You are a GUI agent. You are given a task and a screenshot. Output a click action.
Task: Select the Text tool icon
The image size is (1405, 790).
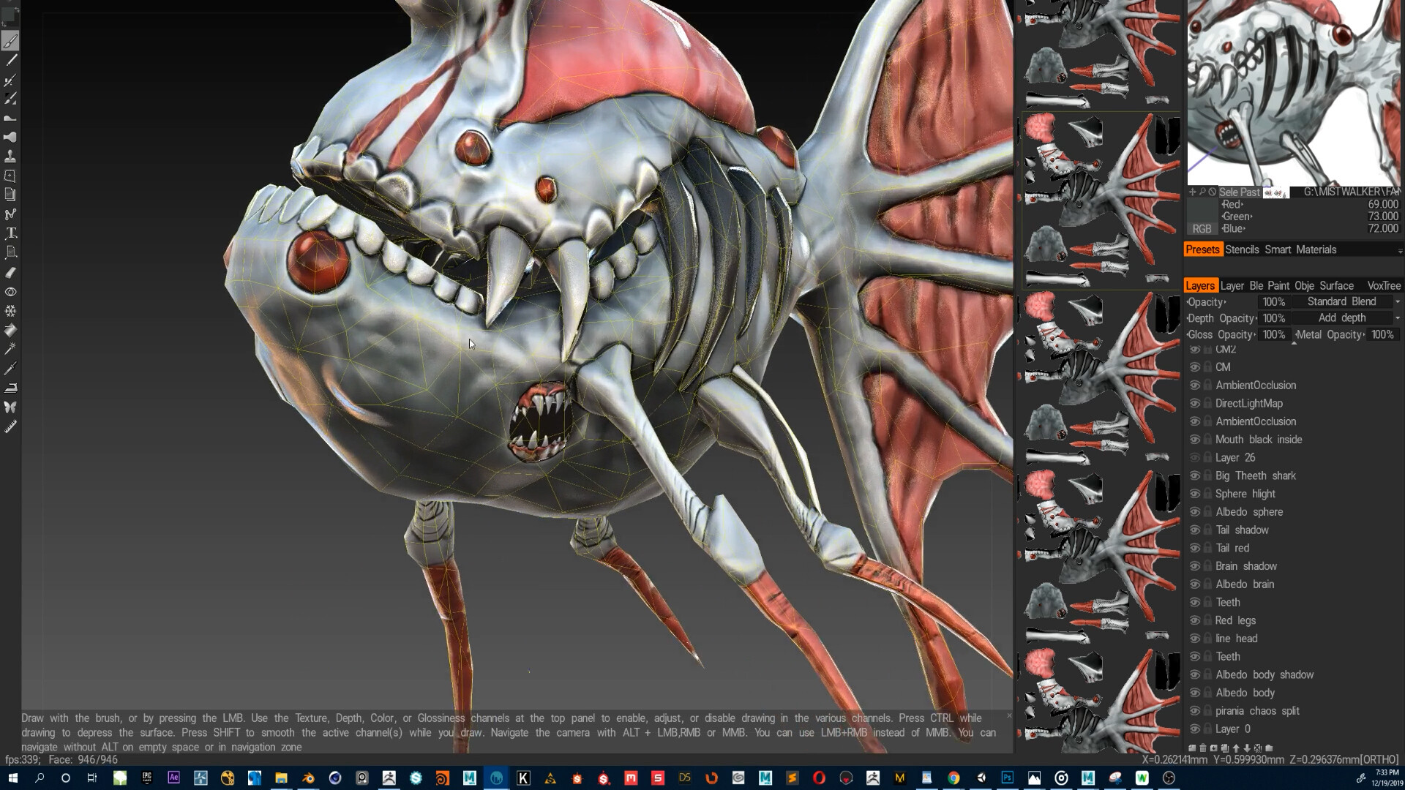point(10,233)
